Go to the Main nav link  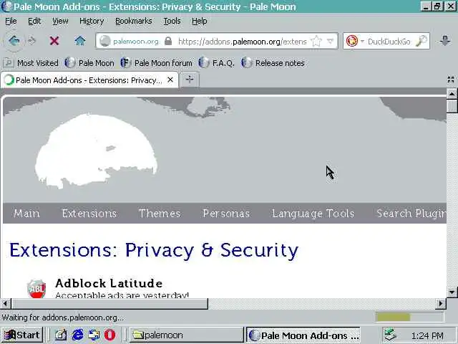tap(26, 214)
